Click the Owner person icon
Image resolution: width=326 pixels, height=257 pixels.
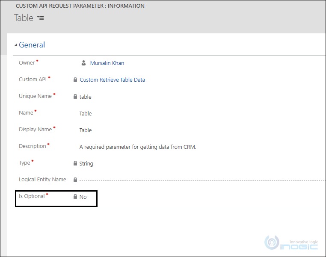pyautogui.click(x=84, y=63)
